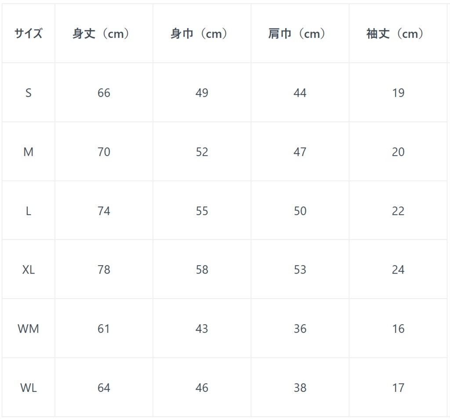Screen dimensions: 450x420
Task: Click the M body width value 52
Action: coord(202,152)
